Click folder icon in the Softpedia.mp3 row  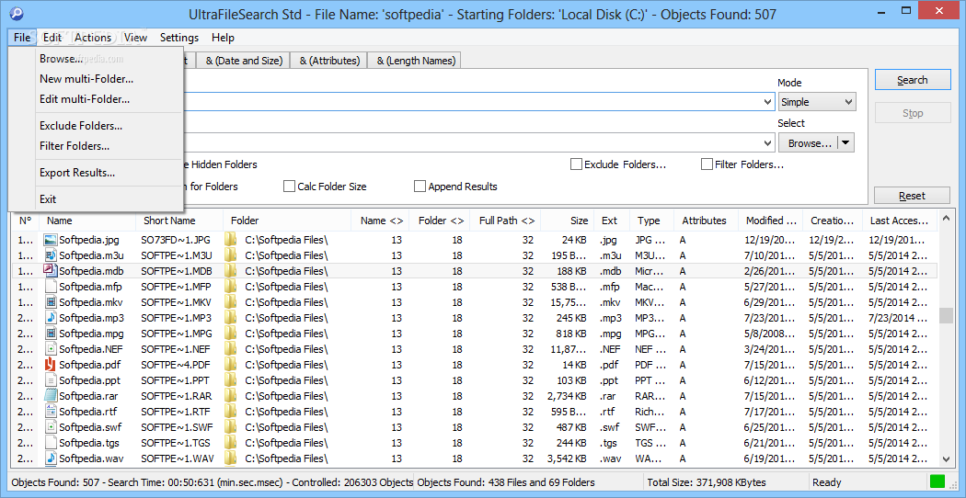(230, 318)
